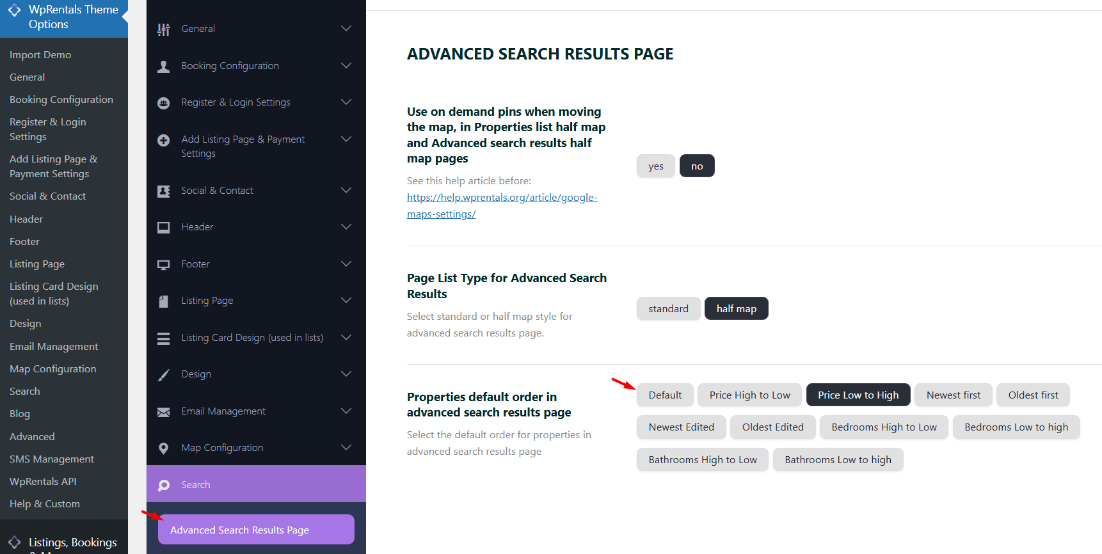The image size is (1102, 554).
Task: Select Bathrooms Low to high order
Action: [x=838, y=460]
